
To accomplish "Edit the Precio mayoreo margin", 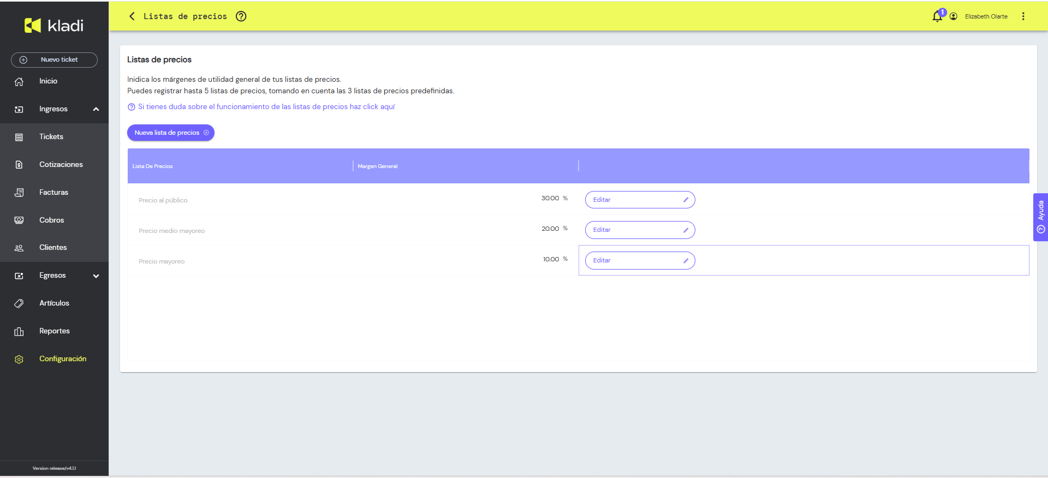I will point(640,261).
